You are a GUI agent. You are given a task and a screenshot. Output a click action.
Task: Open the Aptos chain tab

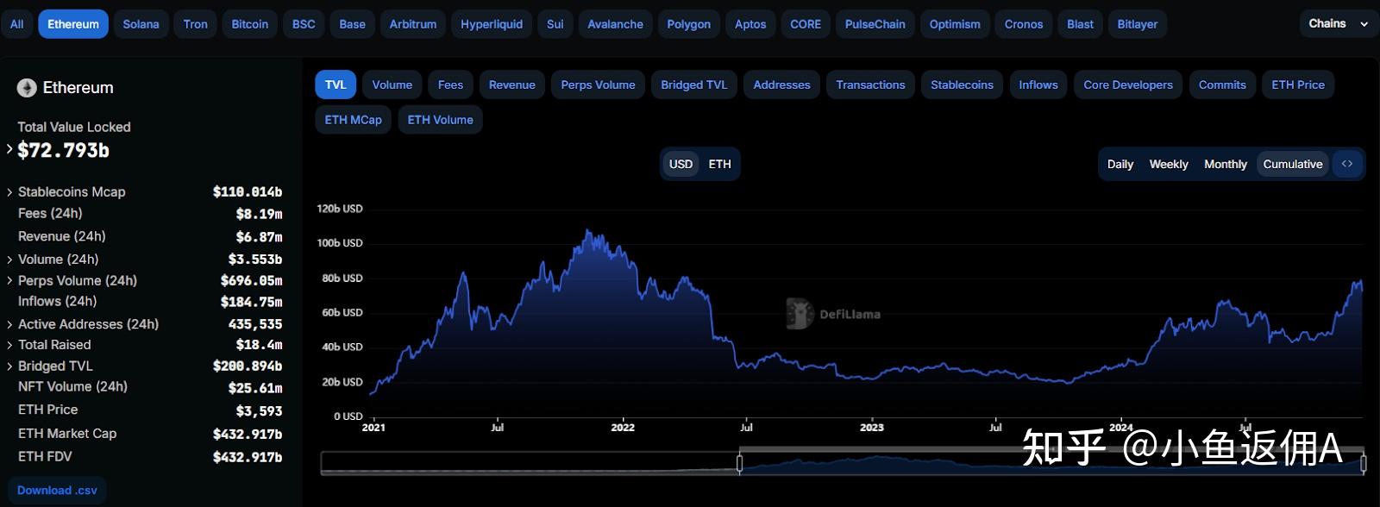[x=750, y=24]
